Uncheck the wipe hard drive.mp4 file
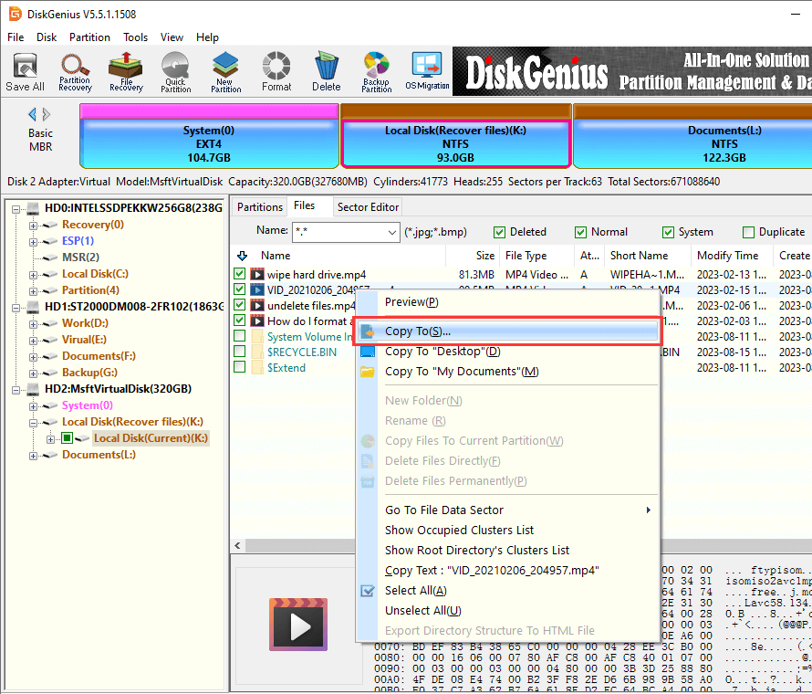The width and height of the screenshot is (812, 694). click(240, 274)
